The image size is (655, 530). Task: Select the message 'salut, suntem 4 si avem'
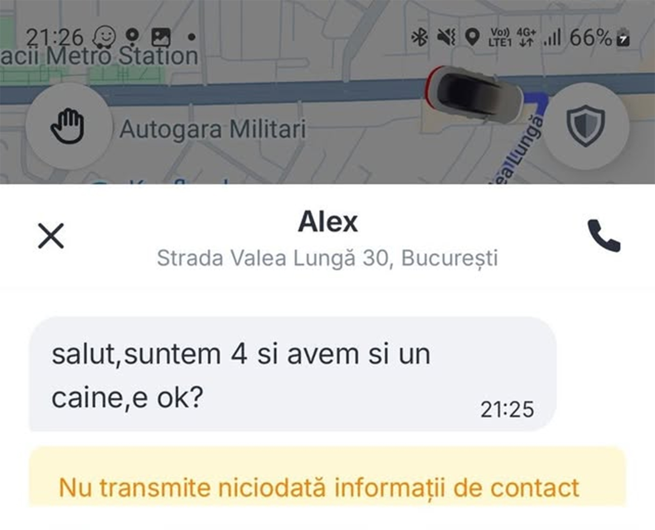(293, 374)
